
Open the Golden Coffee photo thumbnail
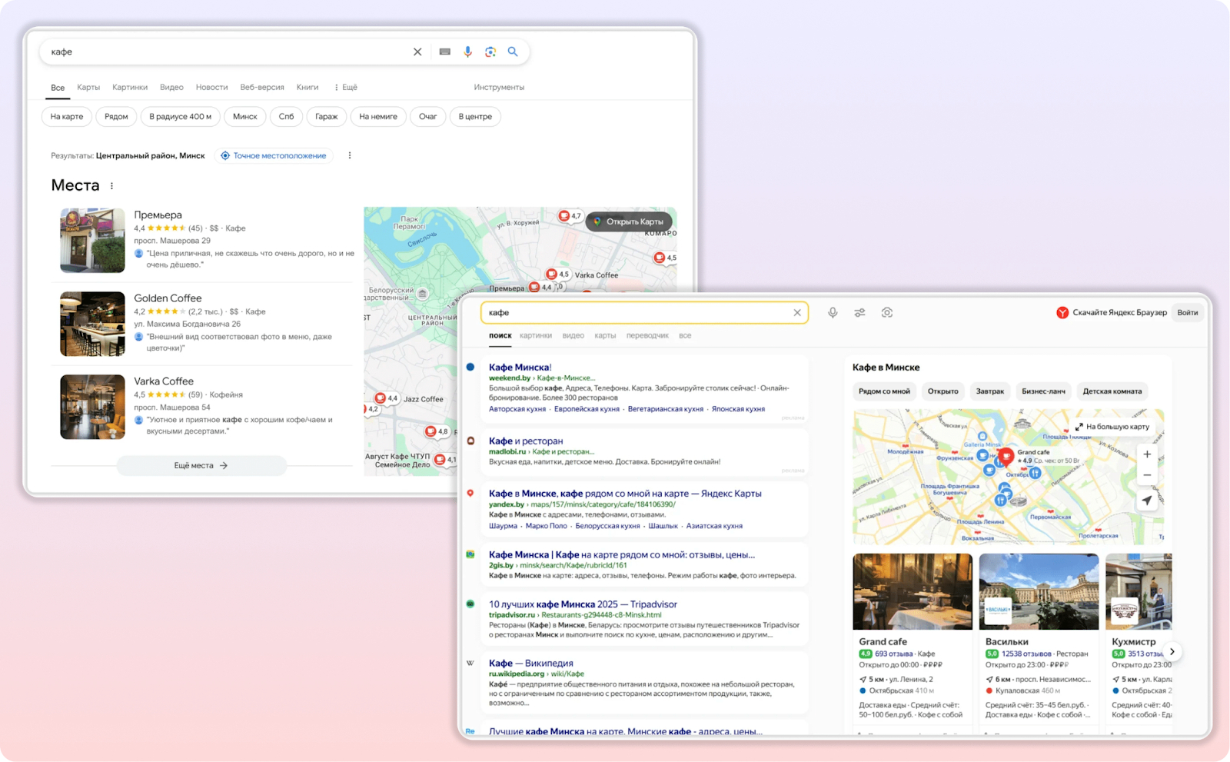coord(92,324)
